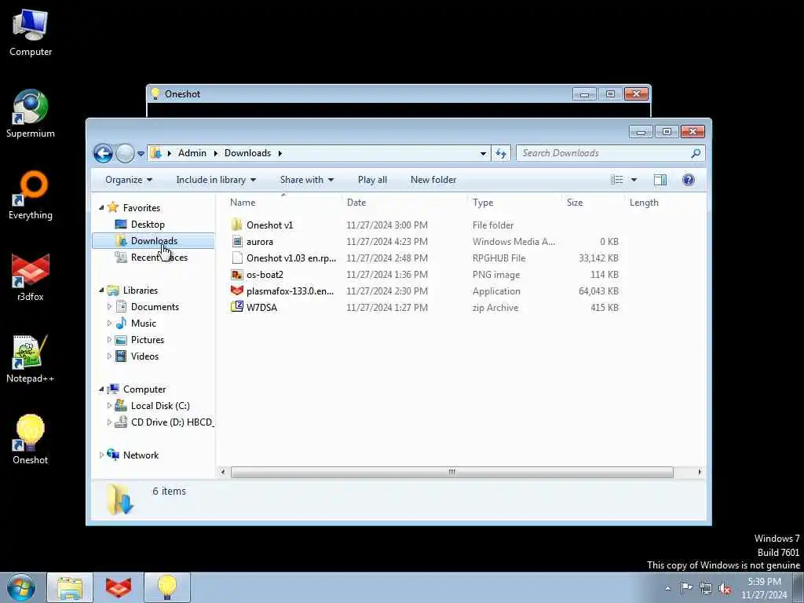The image size is (804, 603).
Task: Sort files by Name column header
Action: [283, 202]
